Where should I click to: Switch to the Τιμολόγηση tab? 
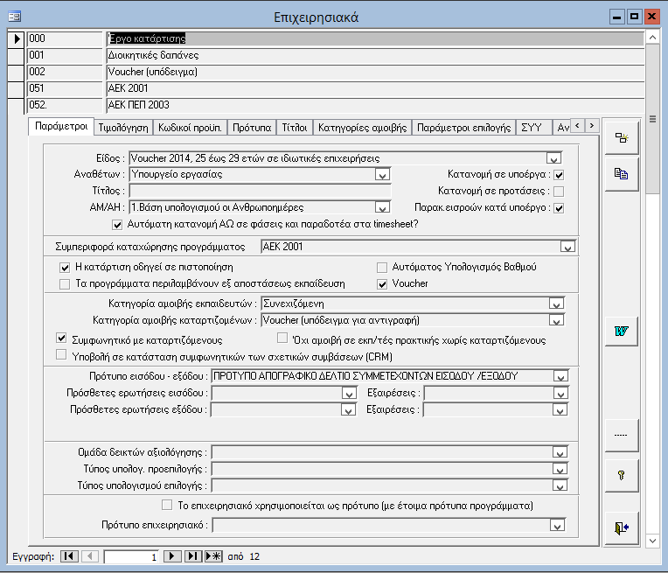click(x=122, y=127)
